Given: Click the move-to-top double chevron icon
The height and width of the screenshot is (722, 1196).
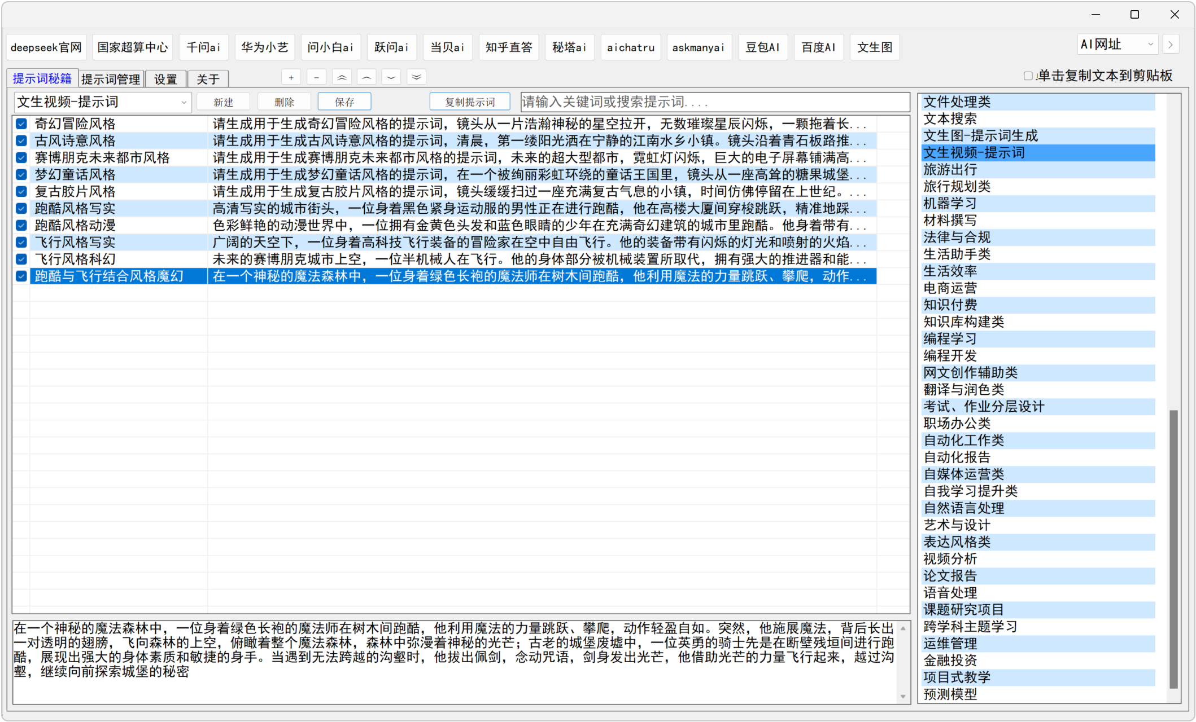Looking at the screenshot, I should (x=342, y=77).
